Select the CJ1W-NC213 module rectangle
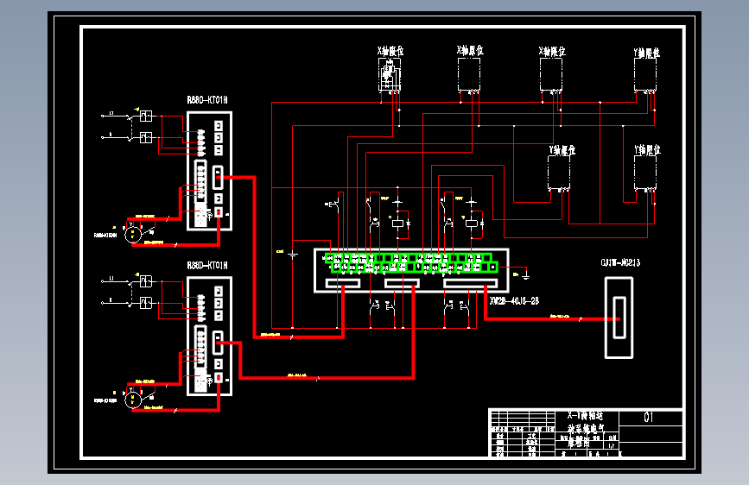Image resolution: width=749 pixels, height=485 pixels. coord(619,318)
